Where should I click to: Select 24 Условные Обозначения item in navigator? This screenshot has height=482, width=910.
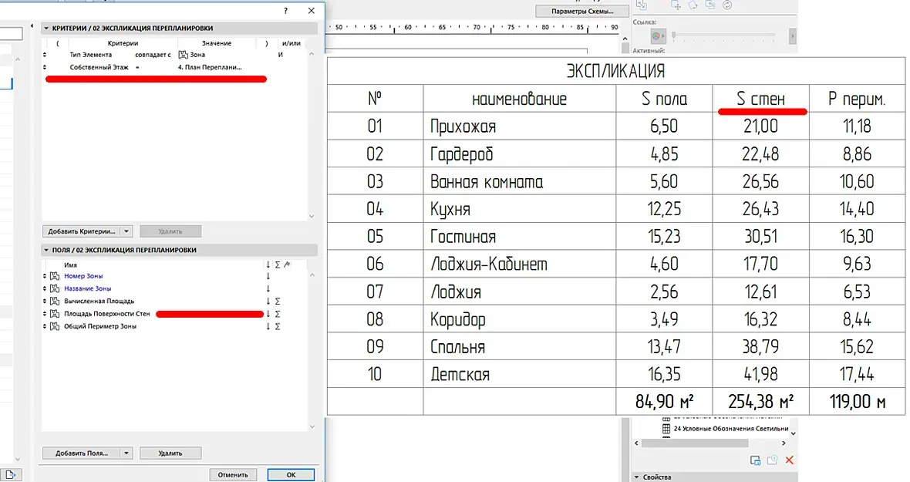click(x=730, y=429)
